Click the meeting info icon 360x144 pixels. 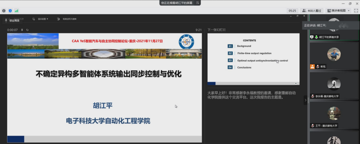coord(4,11)
